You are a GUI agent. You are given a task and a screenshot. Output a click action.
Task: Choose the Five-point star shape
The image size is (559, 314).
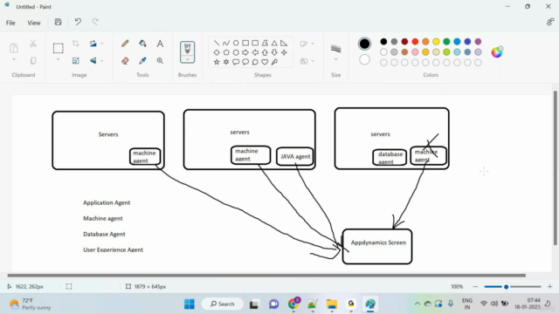pyautogui.click(x=217, y=62)
